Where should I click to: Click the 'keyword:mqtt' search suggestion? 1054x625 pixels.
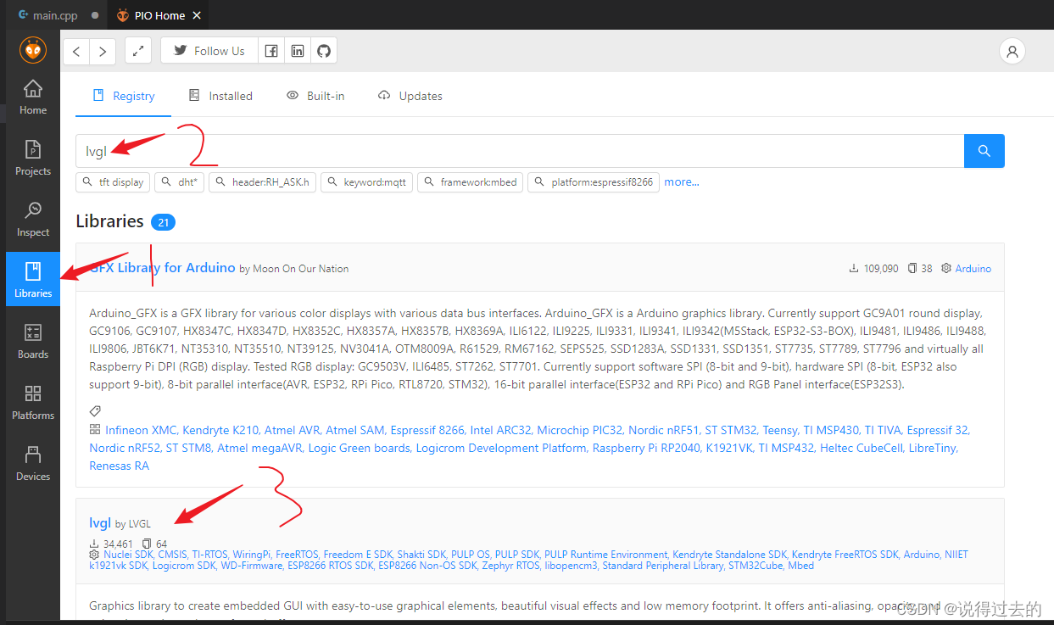click(x=366, y=182)
